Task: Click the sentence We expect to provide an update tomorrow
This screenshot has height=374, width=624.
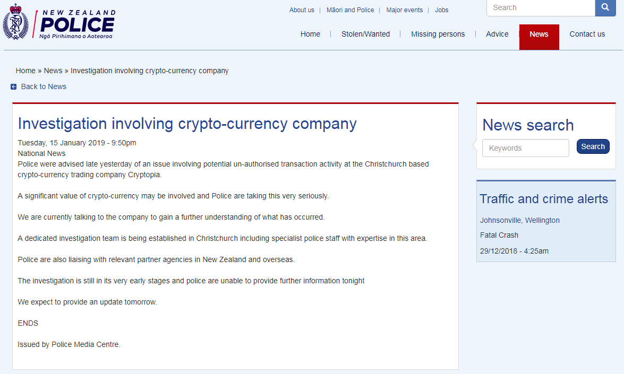Action: click(x=87, y=302)
